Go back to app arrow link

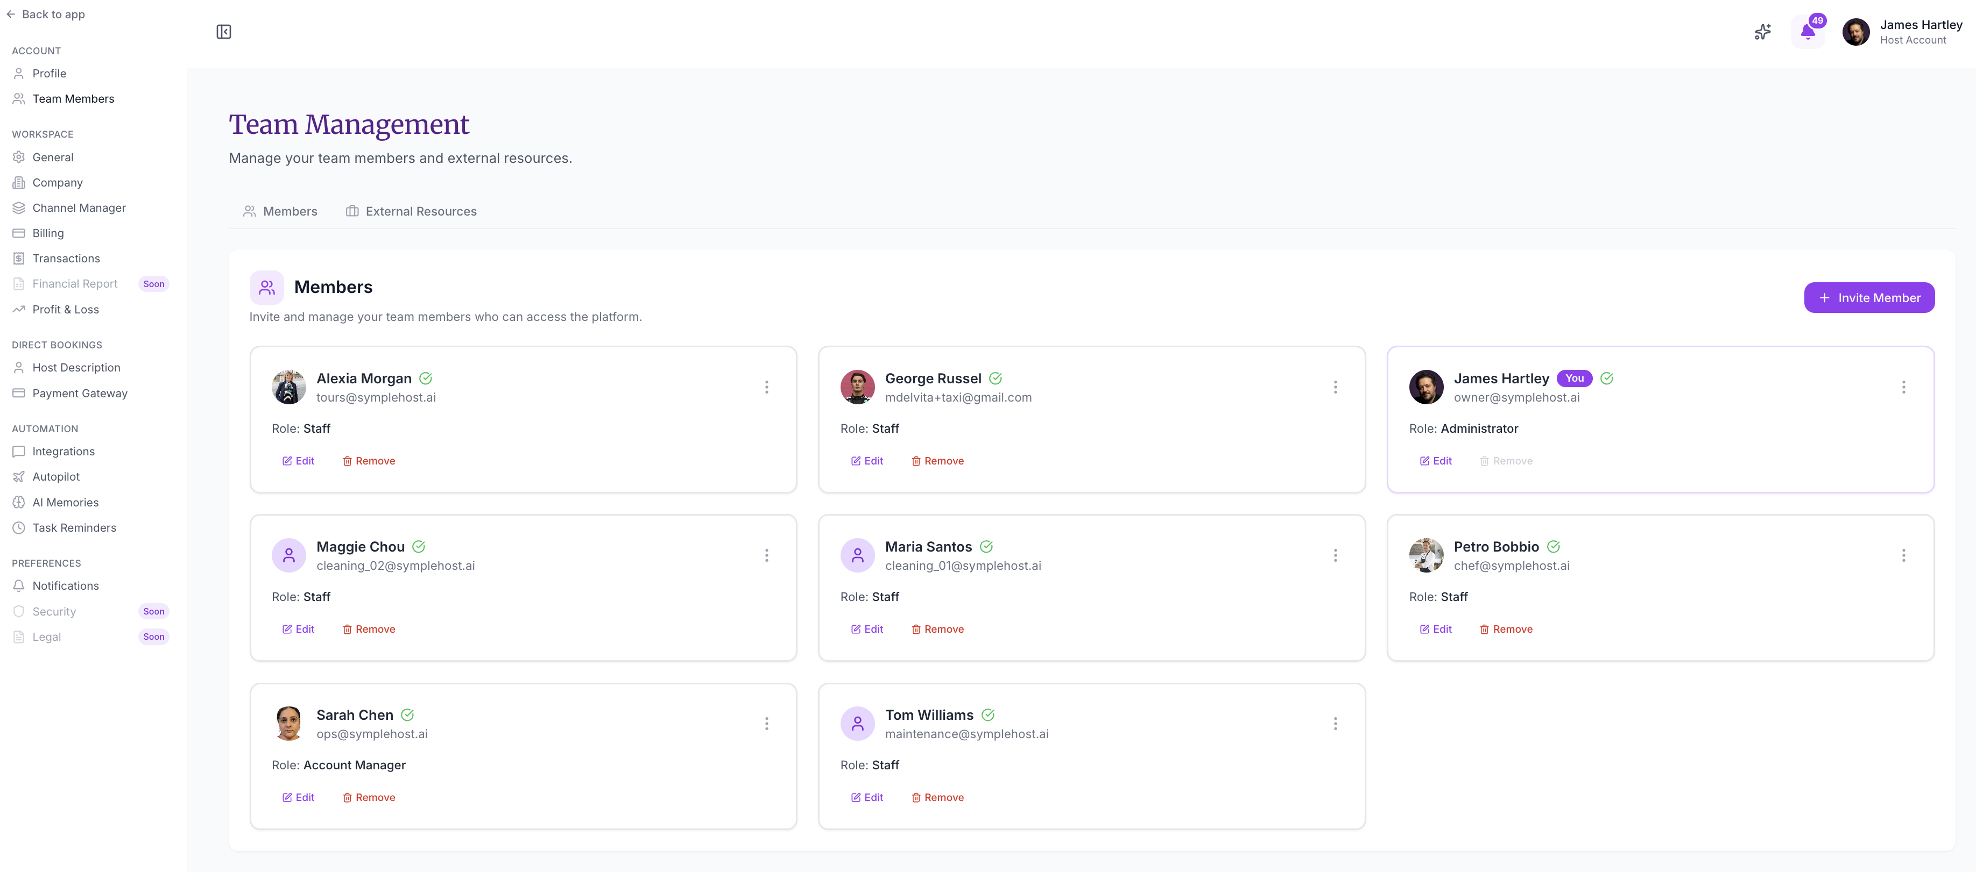click(x=45, y=15)
